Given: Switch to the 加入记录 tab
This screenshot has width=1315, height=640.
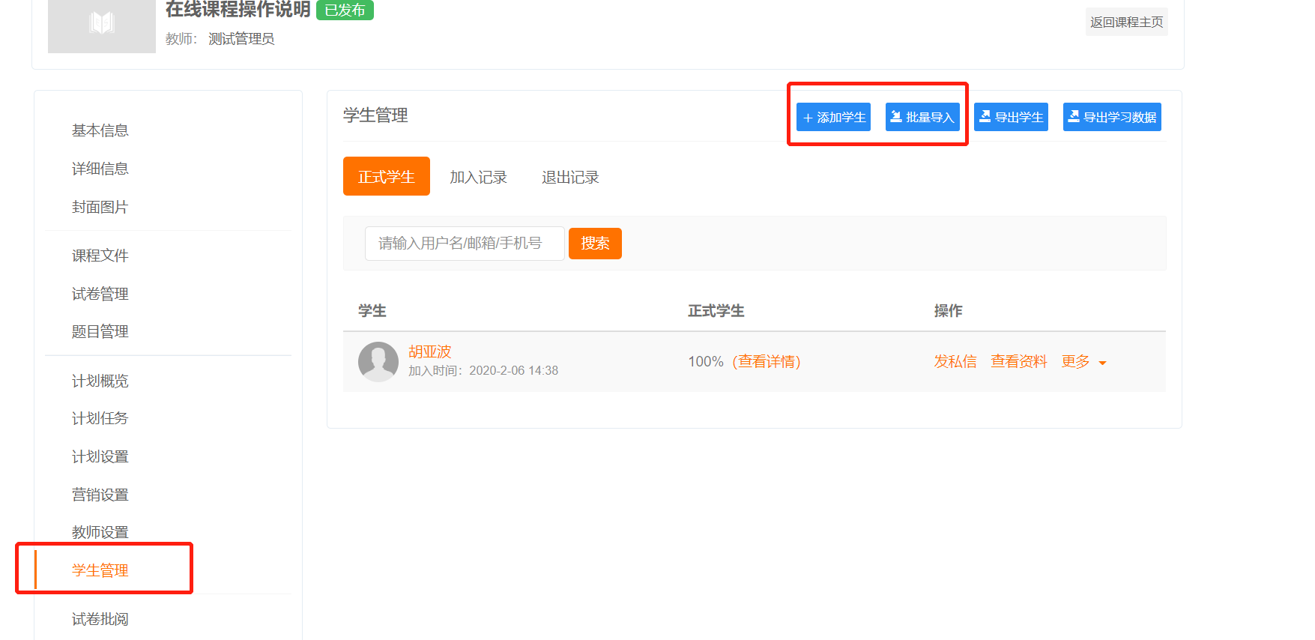Looking at the screenshot, I should pos(478,177).
